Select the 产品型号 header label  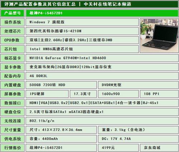[x=13, y=13]
